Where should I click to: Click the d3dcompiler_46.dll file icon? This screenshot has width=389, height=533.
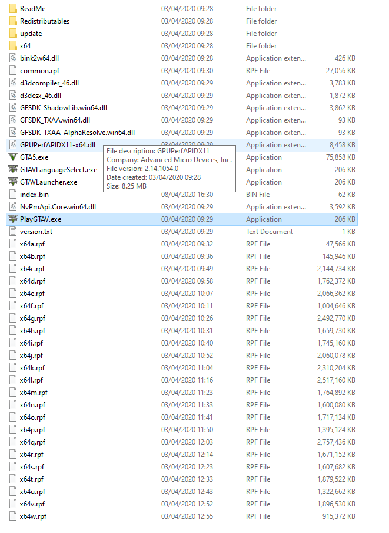(x=13, y=83)
